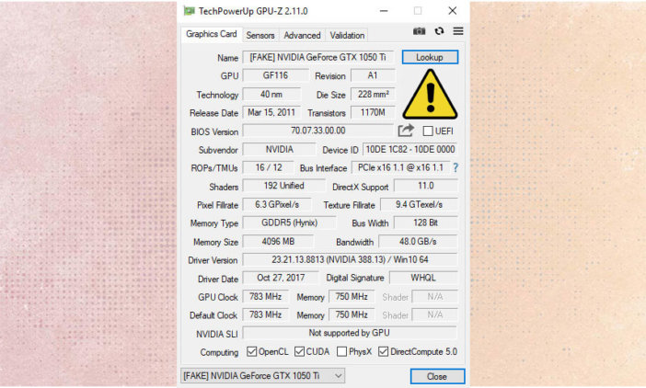Switch to the Sensors tab
Image resolution: width=646 pixels, height=388 pixels.
[260, 35]
